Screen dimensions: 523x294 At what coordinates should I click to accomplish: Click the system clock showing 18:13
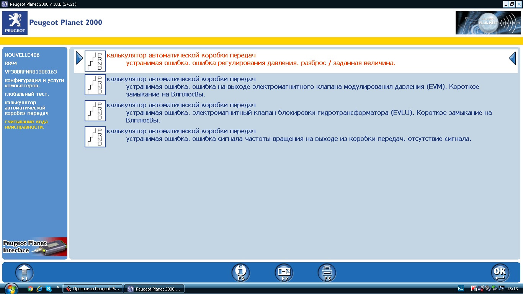(512, 289)
